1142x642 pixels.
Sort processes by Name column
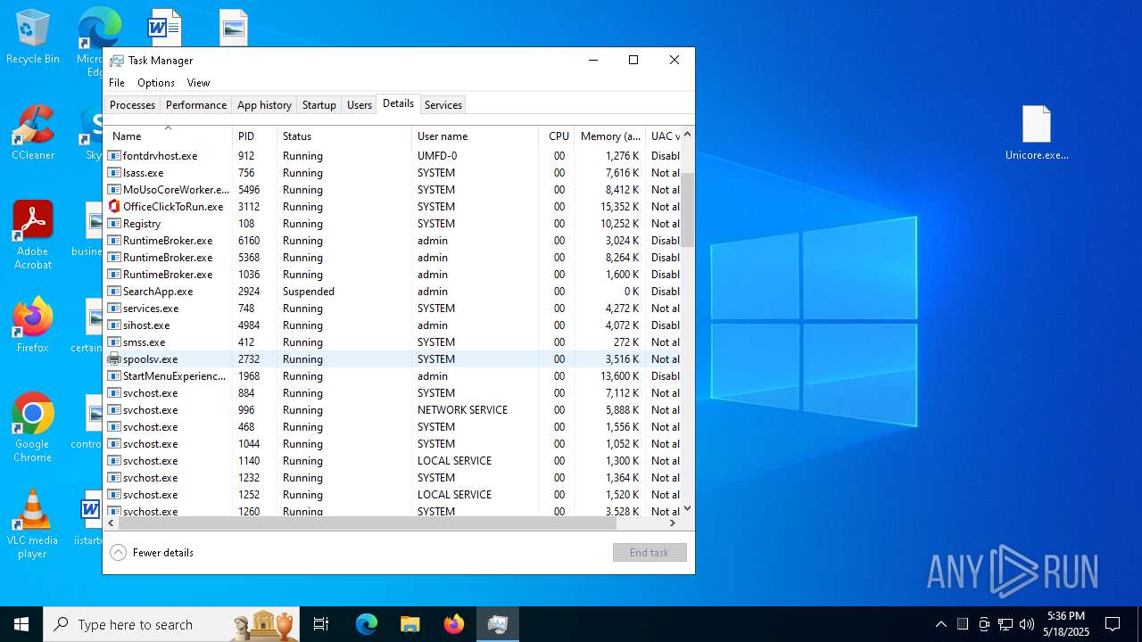click(x=168, y=136)
